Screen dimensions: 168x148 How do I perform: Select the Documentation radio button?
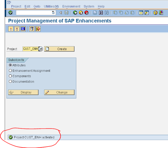coord(10,82)
